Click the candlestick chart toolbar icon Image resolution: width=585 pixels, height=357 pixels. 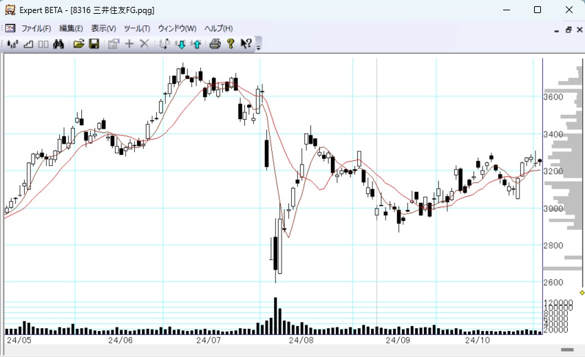(x=12, y=44)
